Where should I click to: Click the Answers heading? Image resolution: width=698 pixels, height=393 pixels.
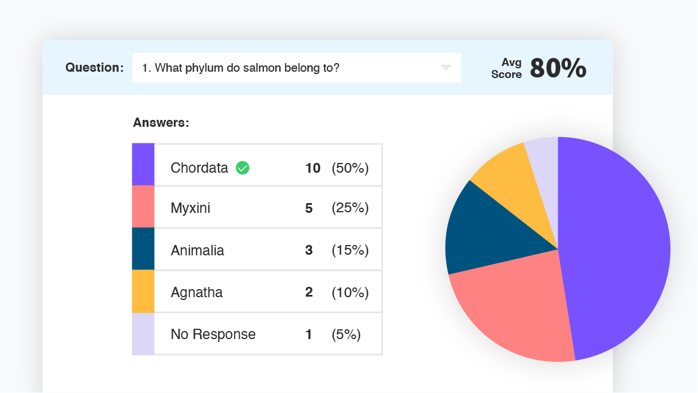(161, 122)
